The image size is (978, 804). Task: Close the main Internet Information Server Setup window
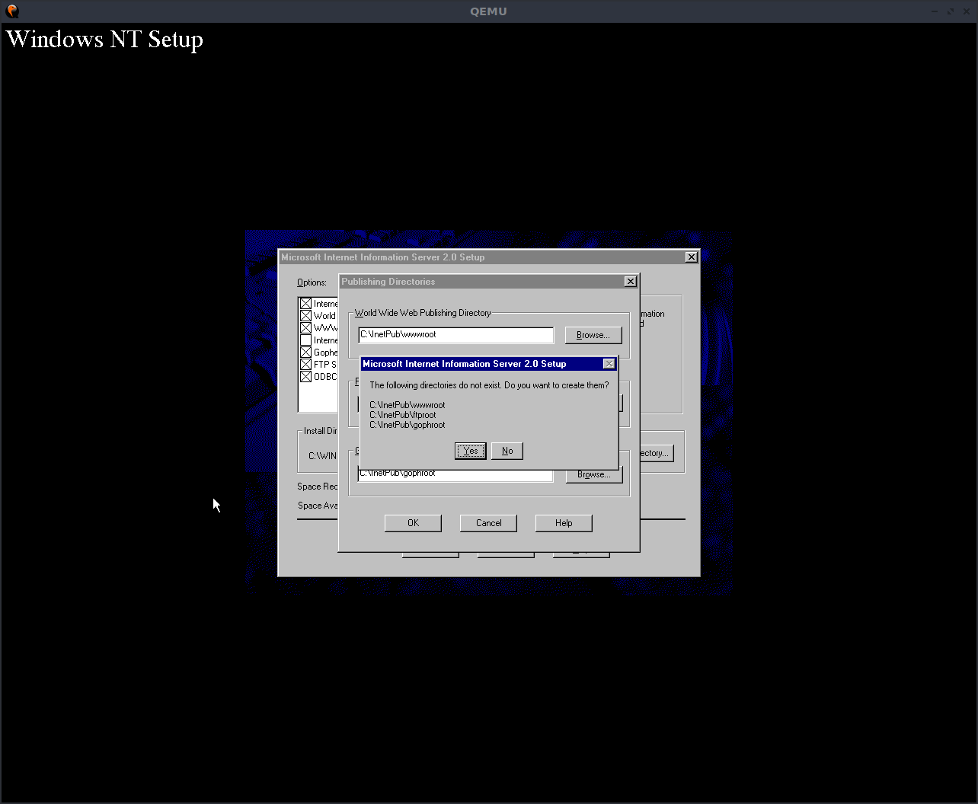pyautogui.click(x=691, y=257)
